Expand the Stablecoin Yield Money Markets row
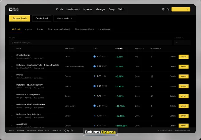201x140 pixels. coord(12,67)
